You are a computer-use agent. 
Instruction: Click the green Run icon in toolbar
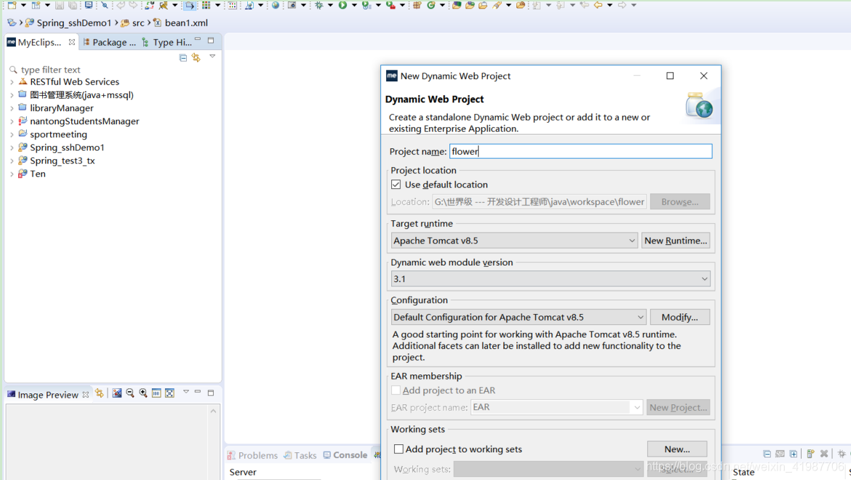[x=343, y=5]
